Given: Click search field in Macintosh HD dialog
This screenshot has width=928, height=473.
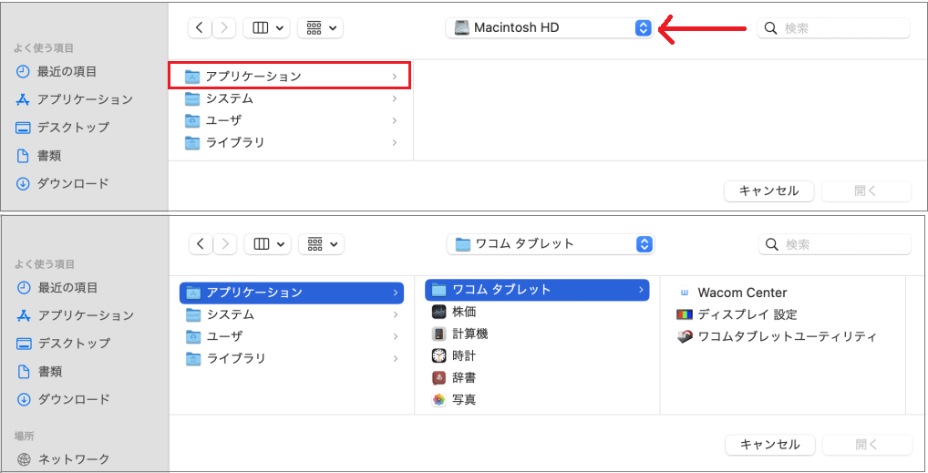Looking at the screenshot, I should [833, 28].
